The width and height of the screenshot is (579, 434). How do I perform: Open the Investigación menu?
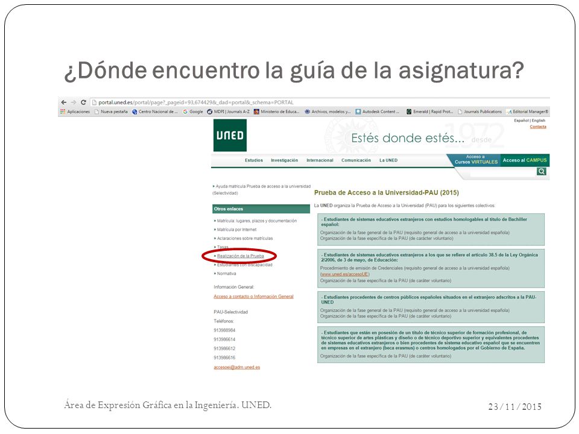tap(284, 160)
